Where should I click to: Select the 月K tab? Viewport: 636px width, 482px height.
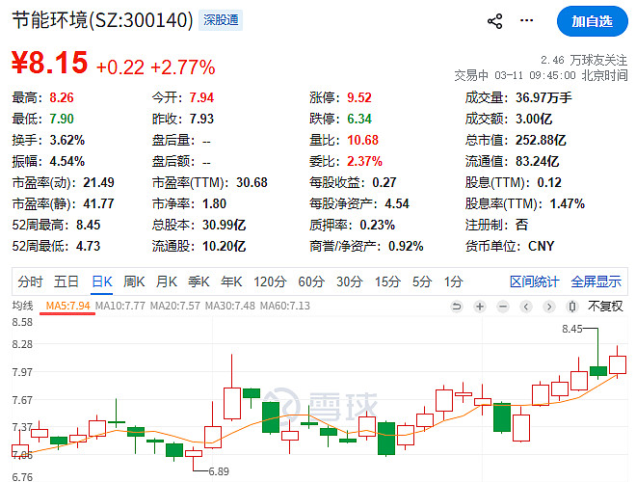click(x=167, y=281)
